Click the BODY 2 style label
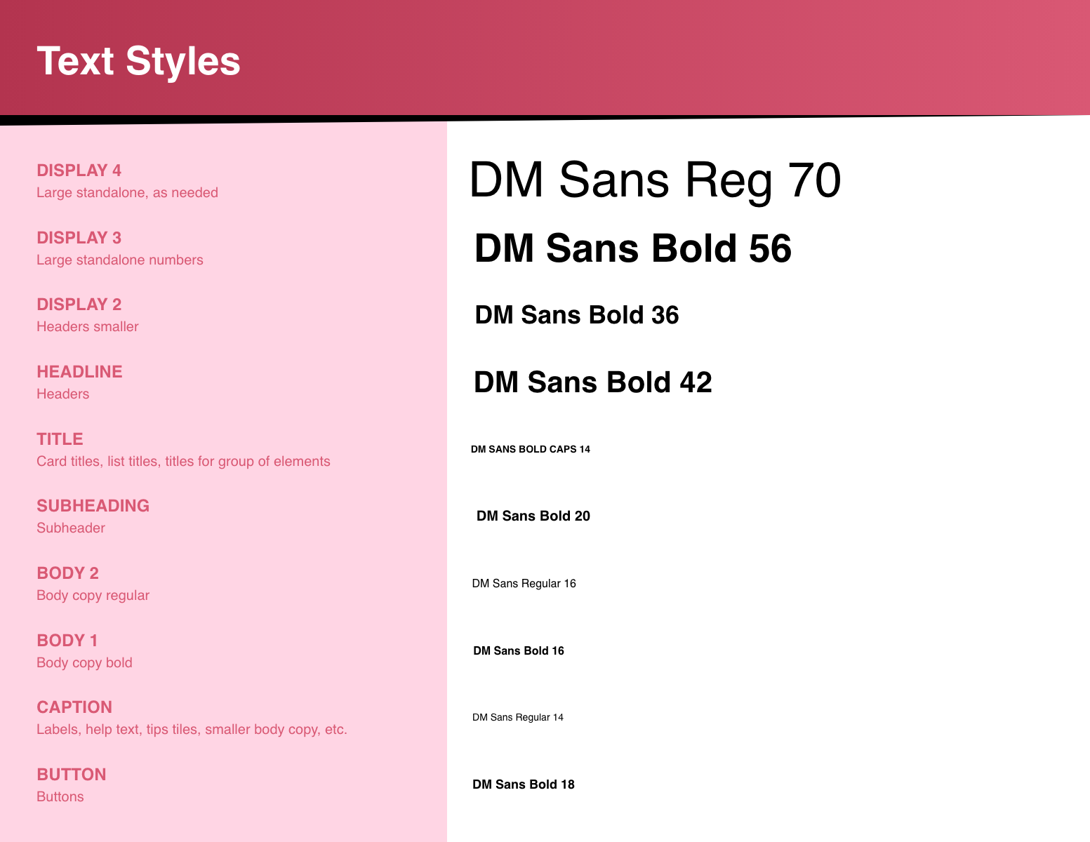The height and width of the screenshot is (842, 1090). pos(67,573)
